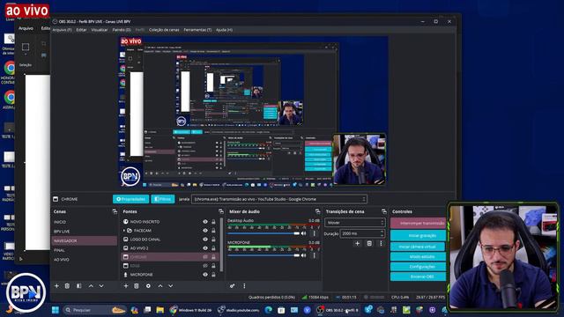Open the Ferramentas menu in OBS
564x317 pixels.
pos(197,30)
